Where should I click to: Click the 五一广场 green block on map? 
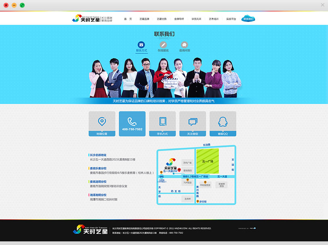(208, 161)
